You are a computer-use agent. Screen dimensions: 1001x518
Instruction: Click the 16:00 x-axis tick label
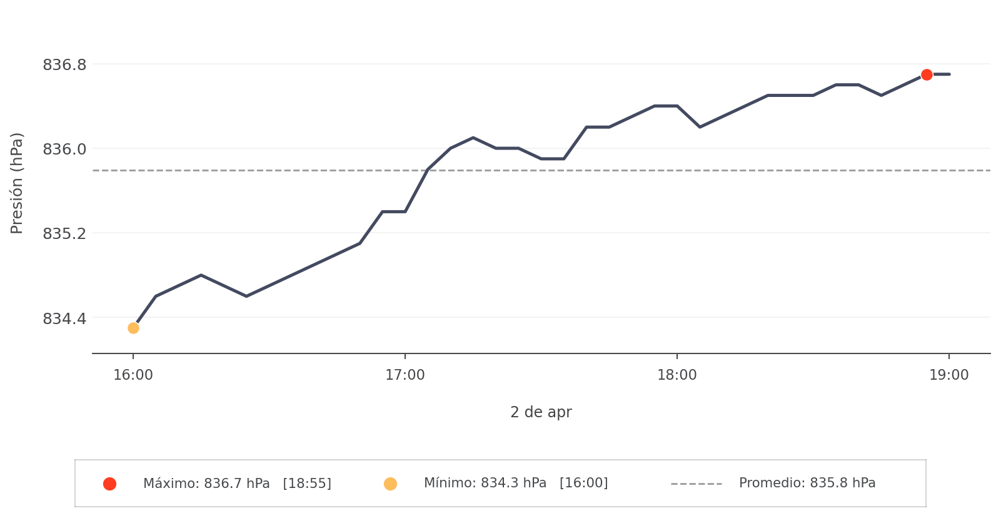(x=133, y=375)
